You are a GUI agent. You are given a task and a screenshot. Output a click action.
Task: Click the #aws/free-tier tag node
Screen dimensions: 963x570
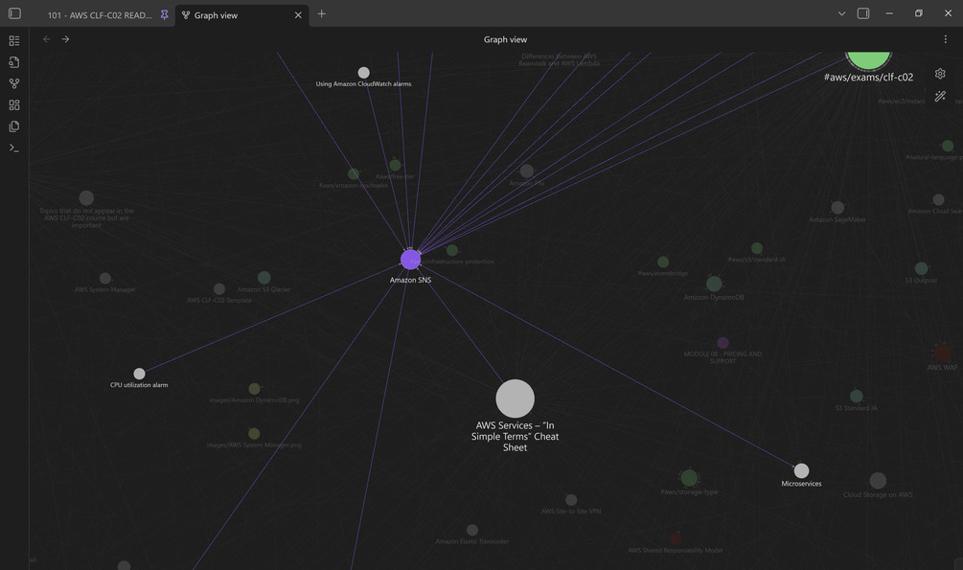(396, 165)
